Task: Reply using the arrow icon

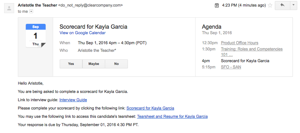Action: tap(282, 6)
